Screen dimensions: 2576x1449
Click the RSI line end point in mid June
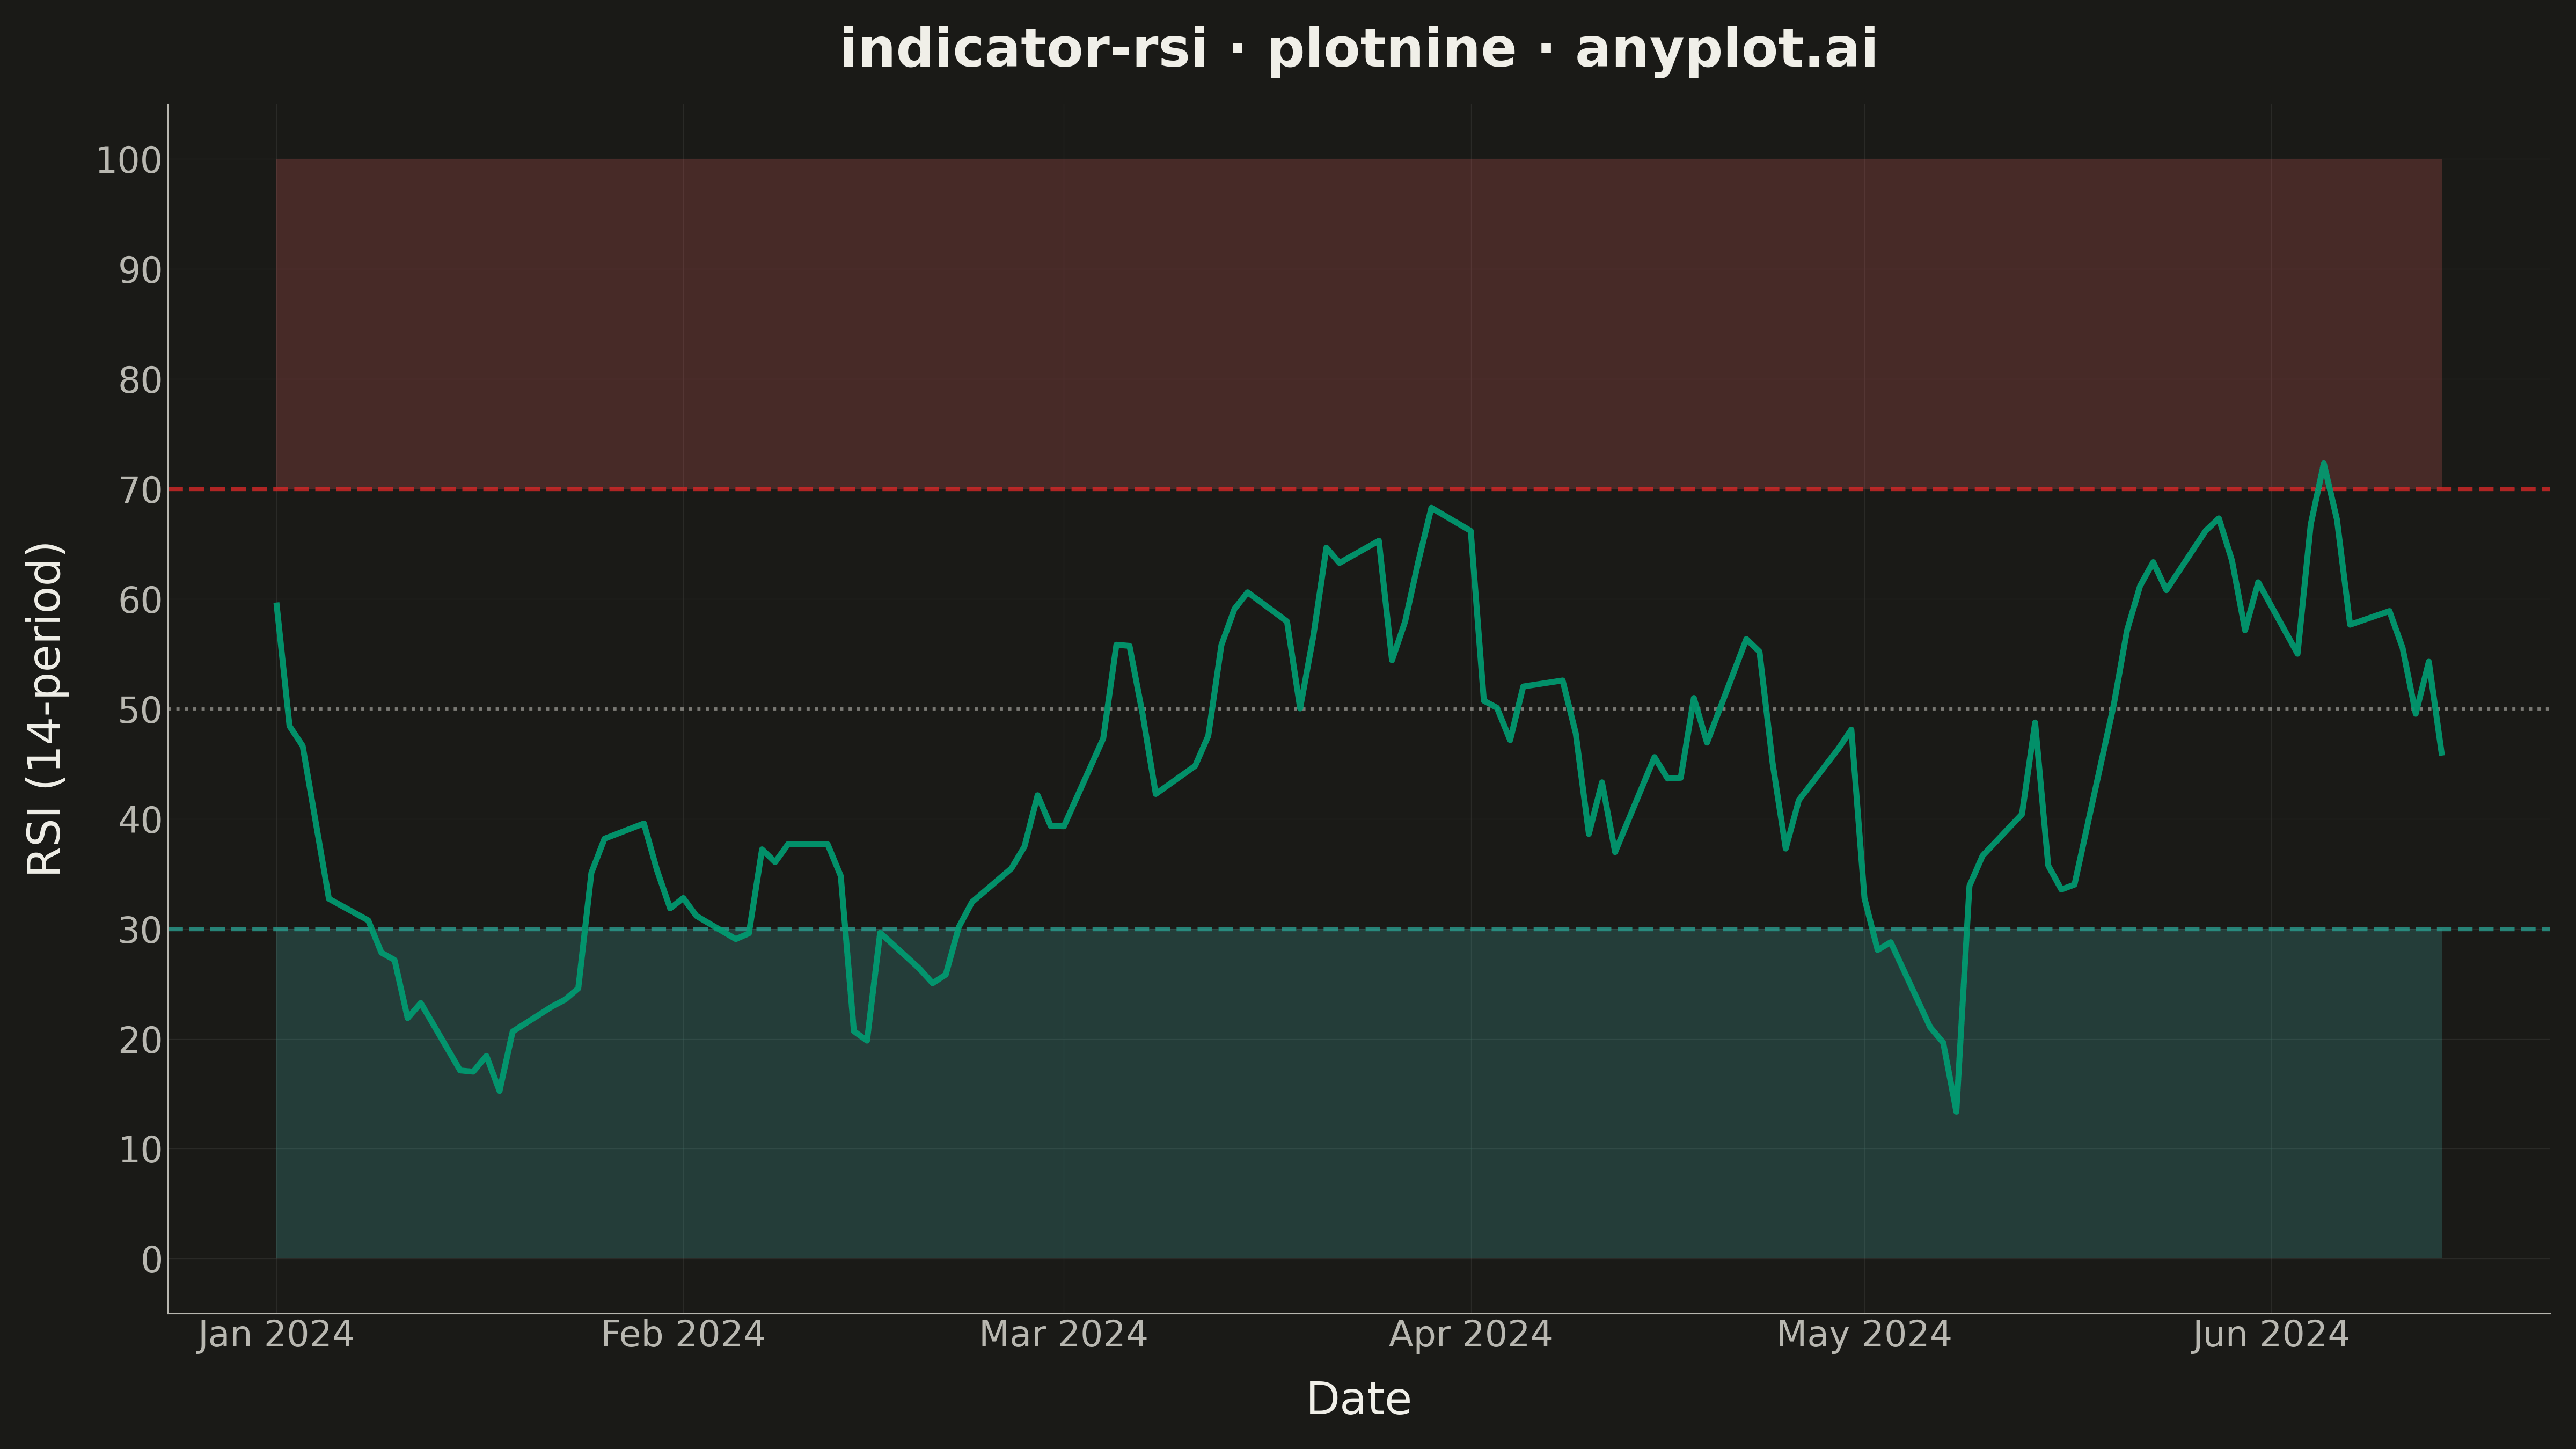(x=2441, y=753)
